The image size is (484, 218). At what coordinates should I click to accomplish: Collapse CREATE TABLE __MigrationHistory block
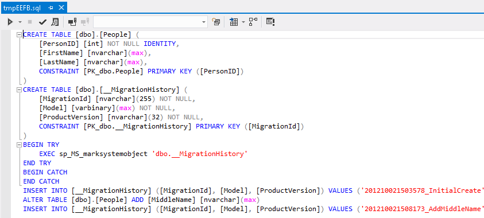[x=20, y=89]
